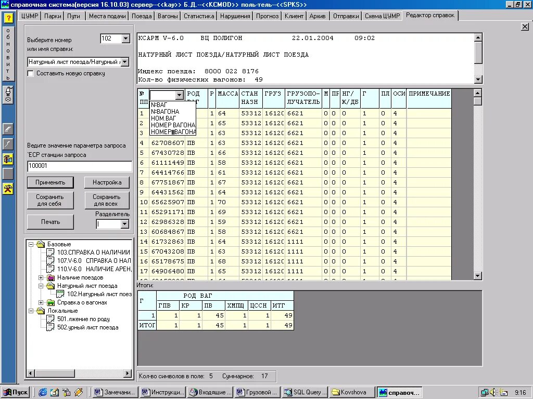Switch to the Статистика tab
The image size is (533, 399).
tap(199, 16)
